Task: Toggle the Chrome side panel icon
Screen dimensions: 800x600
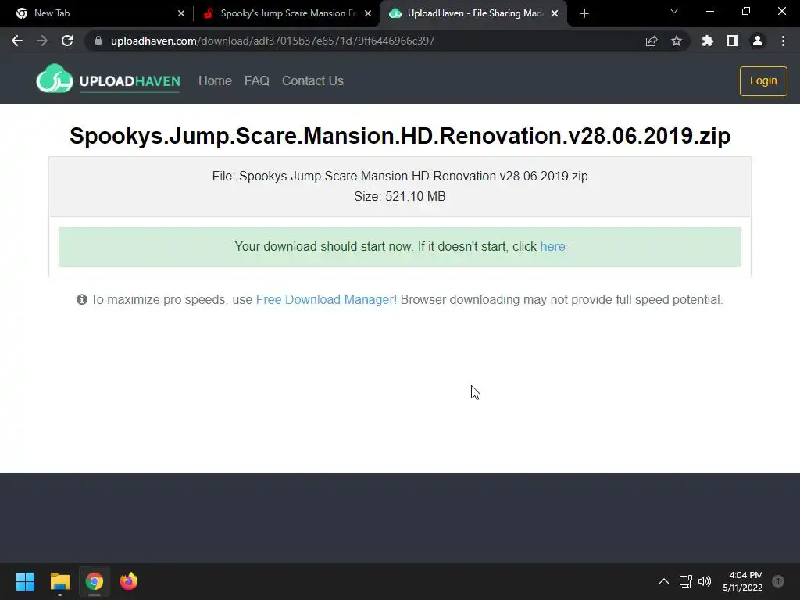Action: 733,41
